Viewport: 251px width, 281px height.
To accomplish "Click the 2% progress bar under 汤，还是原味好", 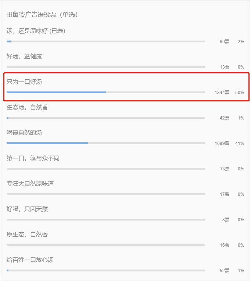I will [x=105, y=42].
